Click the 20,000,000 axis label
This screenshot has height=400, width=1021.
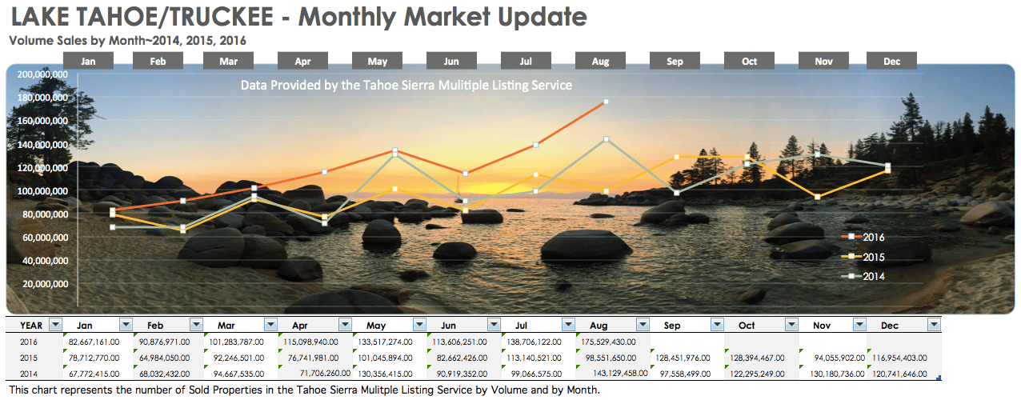pos(43,284)
